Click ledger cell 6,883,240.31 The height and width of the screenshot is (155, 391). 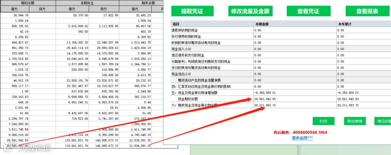point(78,102)
